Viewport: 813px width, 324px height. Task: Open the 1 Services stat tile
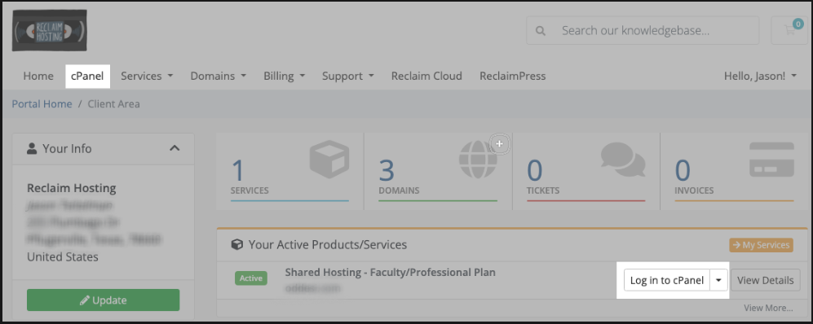289,171
